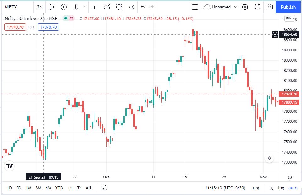The image size is (302, 195).
Task: Click the TradingView logo icon
Action: (x=9, y=166)
